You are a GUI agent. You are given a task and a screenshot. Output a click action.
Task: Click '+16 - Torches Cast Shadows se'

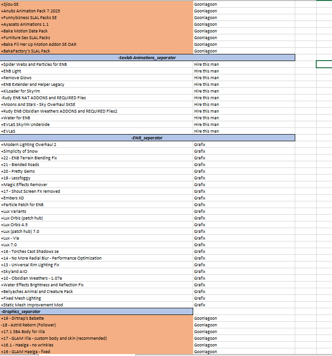[x=96, y=251]
